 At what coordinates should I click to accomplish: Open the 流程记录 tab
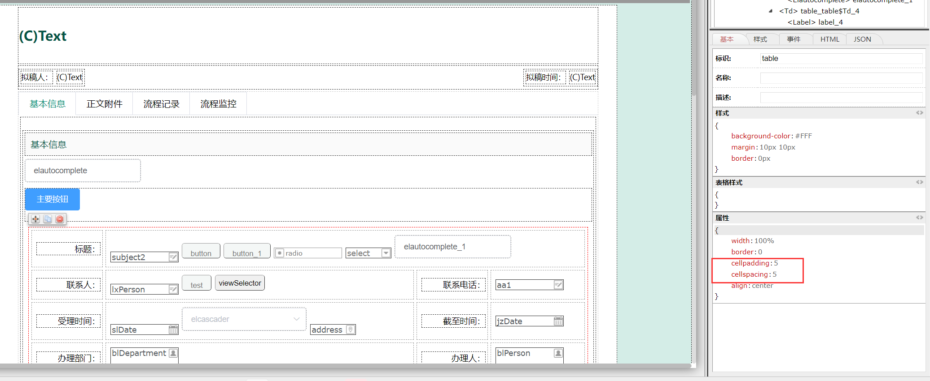click(162, 104)
